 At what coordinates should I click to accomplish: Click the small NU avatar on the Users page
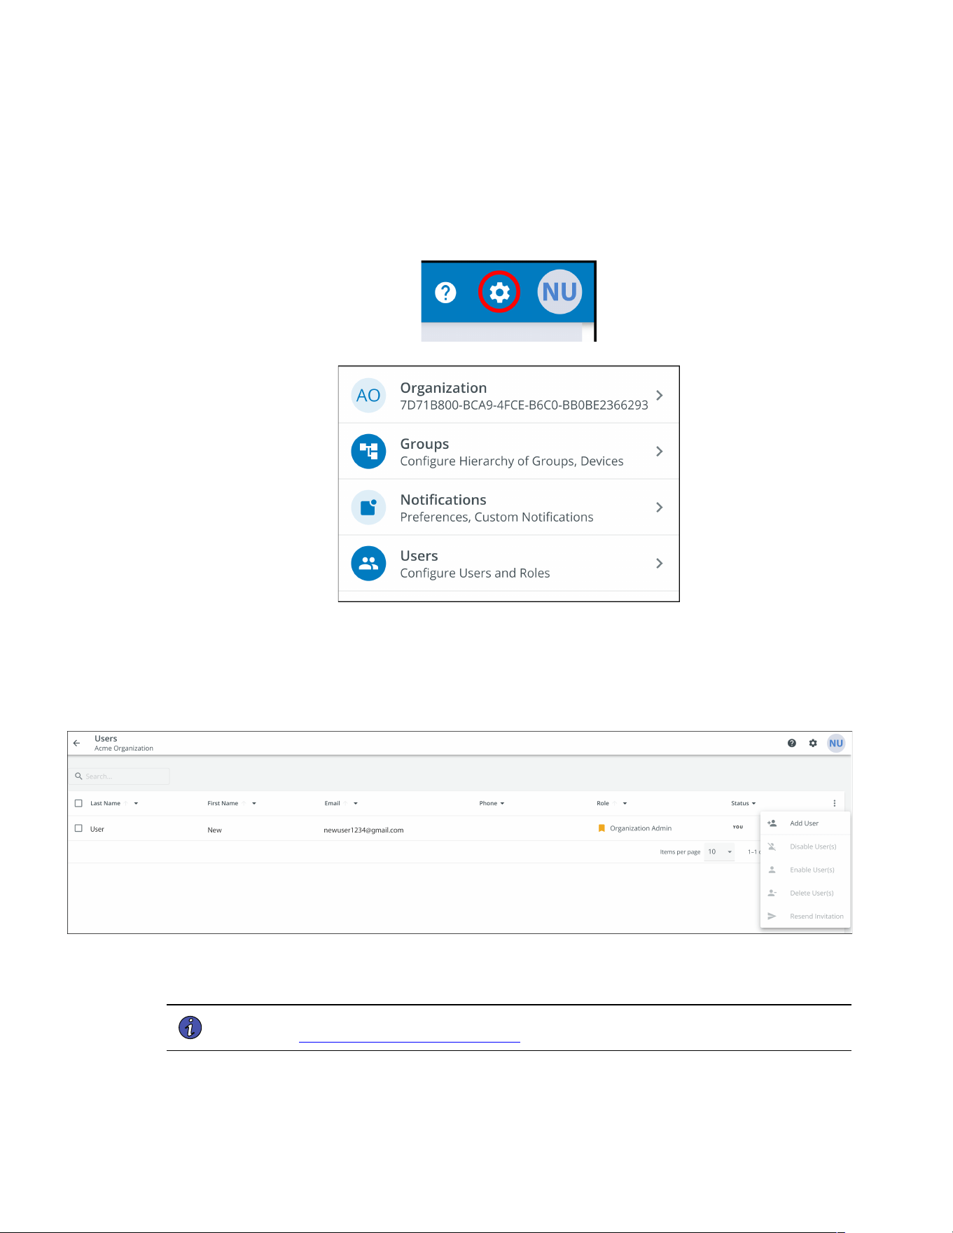[836, 743]
